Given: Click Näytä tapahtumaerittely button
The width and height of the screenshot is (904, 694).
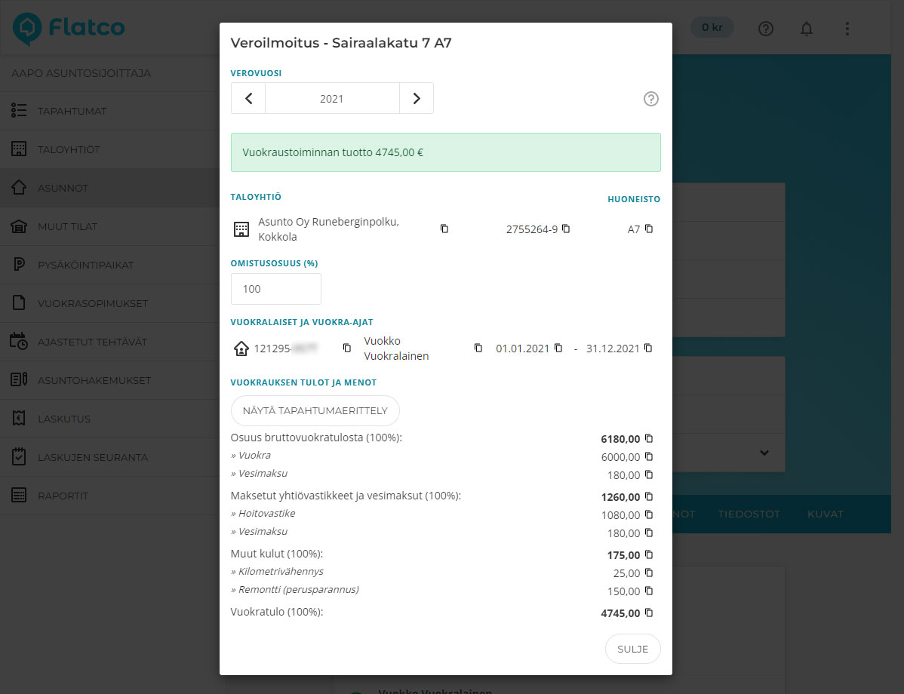Looking at the screenshot, I should (315, 410).
